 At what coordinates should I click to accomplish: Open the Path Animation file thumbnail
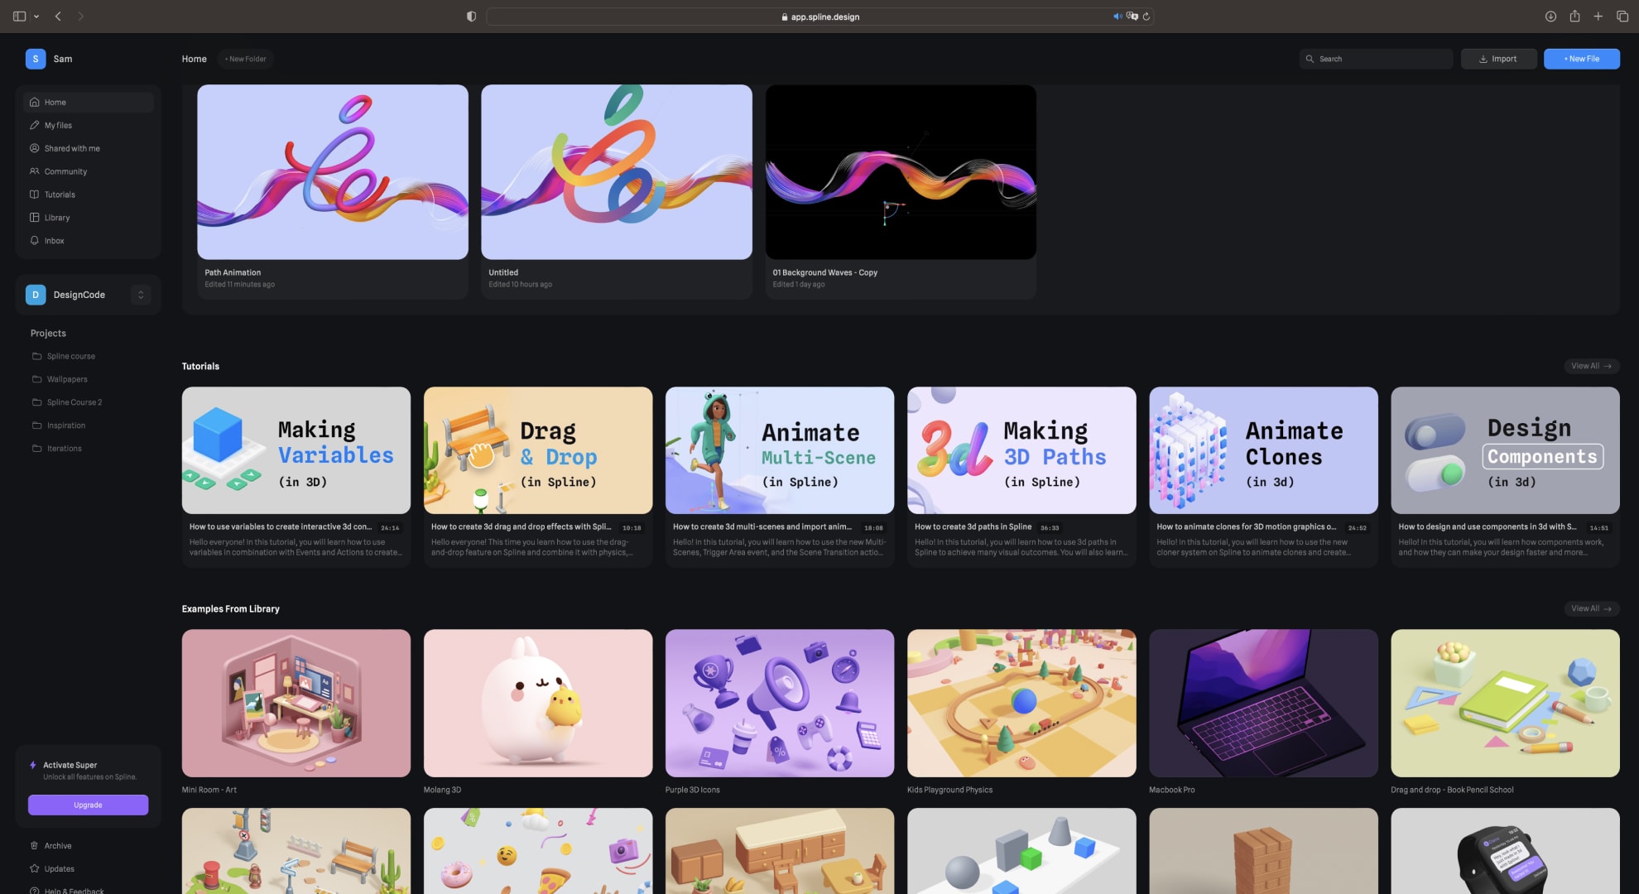pyautogui.click(x=332, y=172)
